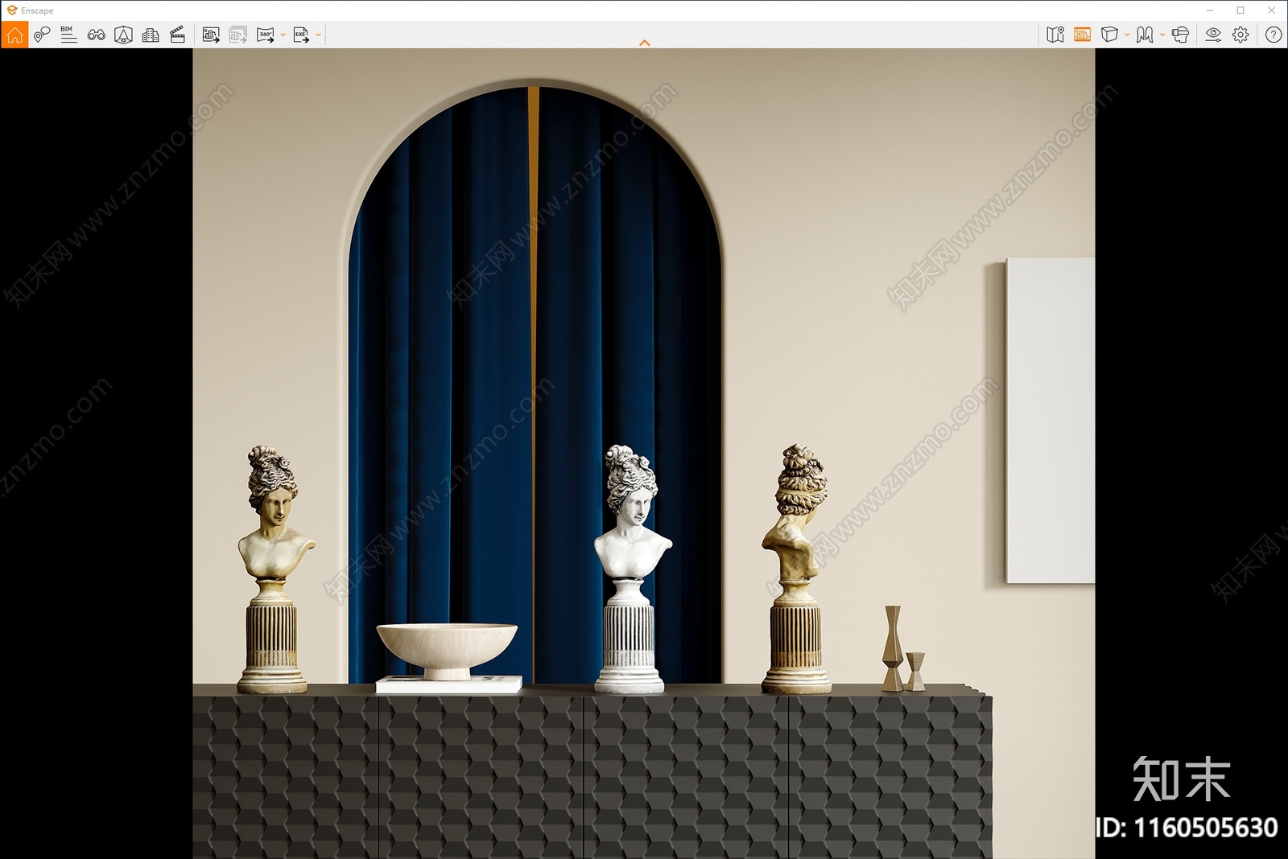Select the walk and fly navigation icon
Viewport: 1288px width, 859px height.
tap(1145, 35)
